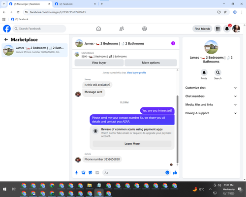Screen dimensions: 246x197
Task: Open install app icon in address bar
Action: 219,12
